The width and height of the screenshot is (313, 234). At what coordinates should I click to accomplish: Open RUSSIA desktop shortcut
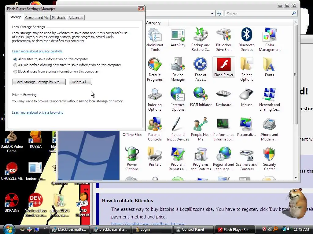coord(35,140)
